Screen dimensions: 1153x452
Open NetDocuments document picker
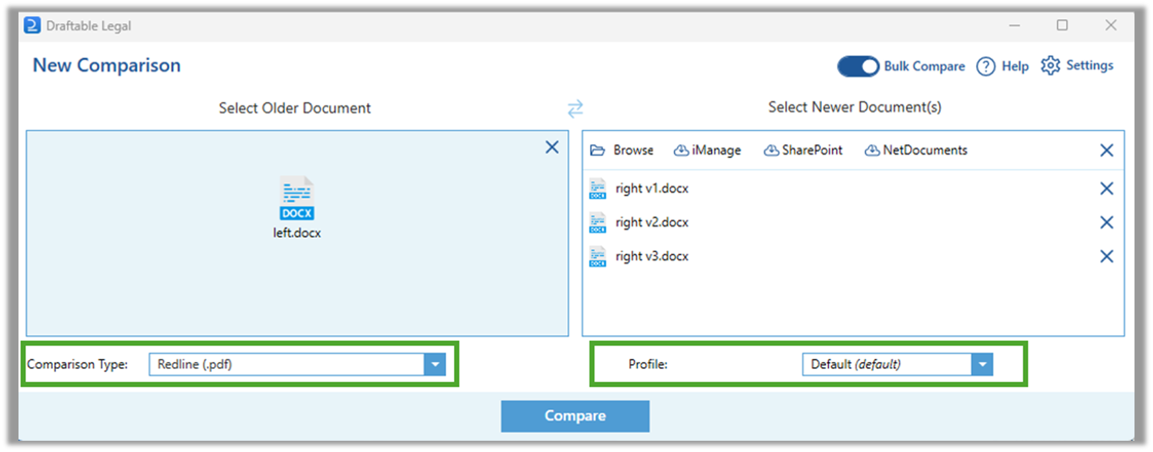(915, 150)
